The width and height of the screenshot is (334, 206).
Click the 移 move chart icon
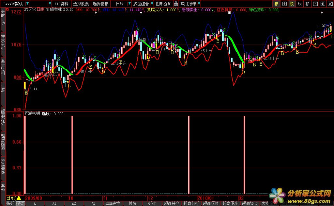pos(307,4)
